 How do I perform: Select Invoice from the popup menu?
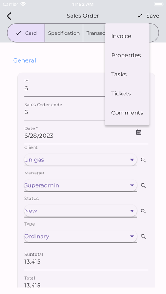click(x=127, y=36)
